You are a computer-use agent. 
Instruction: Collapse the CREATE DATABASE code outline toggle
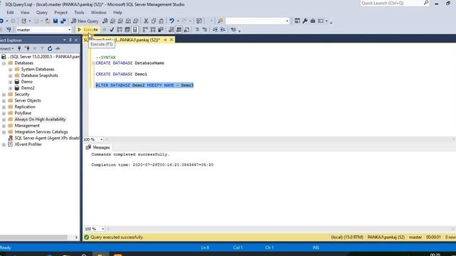coord(93,63)
